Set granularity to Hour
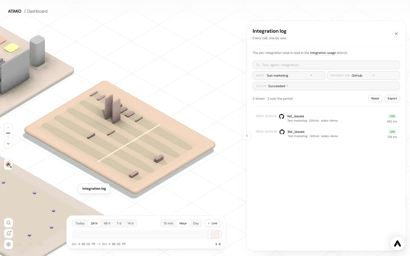The height and width of the screenshot is (256, 410). point(183,223)
